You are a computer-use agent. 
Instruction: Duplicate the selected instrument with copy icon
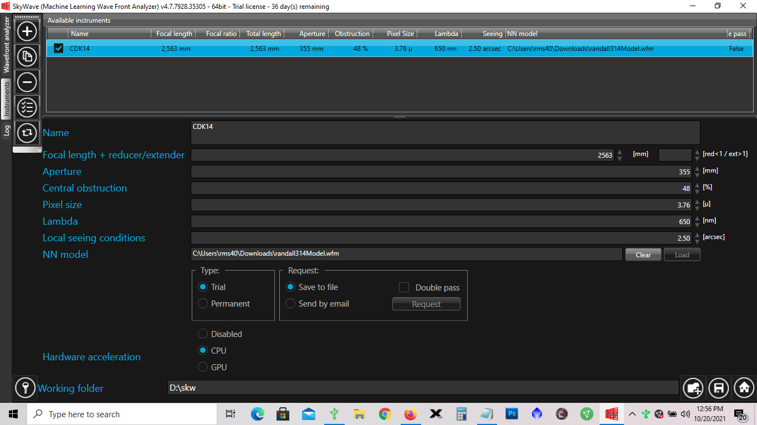pos(27,56)
